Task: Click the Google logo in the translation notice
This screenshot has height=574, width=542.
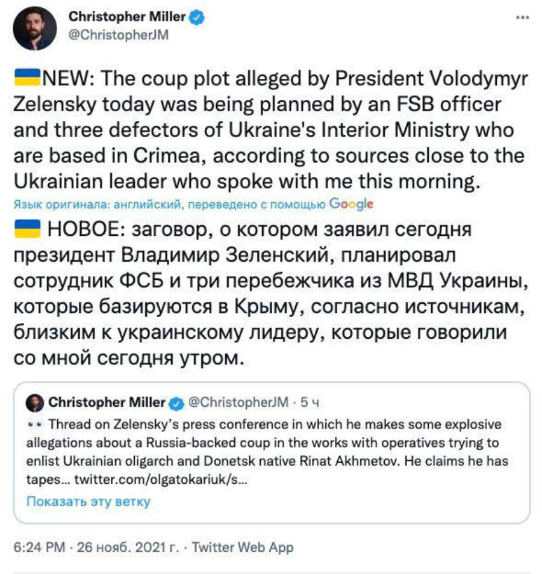Action: (352, 205)
